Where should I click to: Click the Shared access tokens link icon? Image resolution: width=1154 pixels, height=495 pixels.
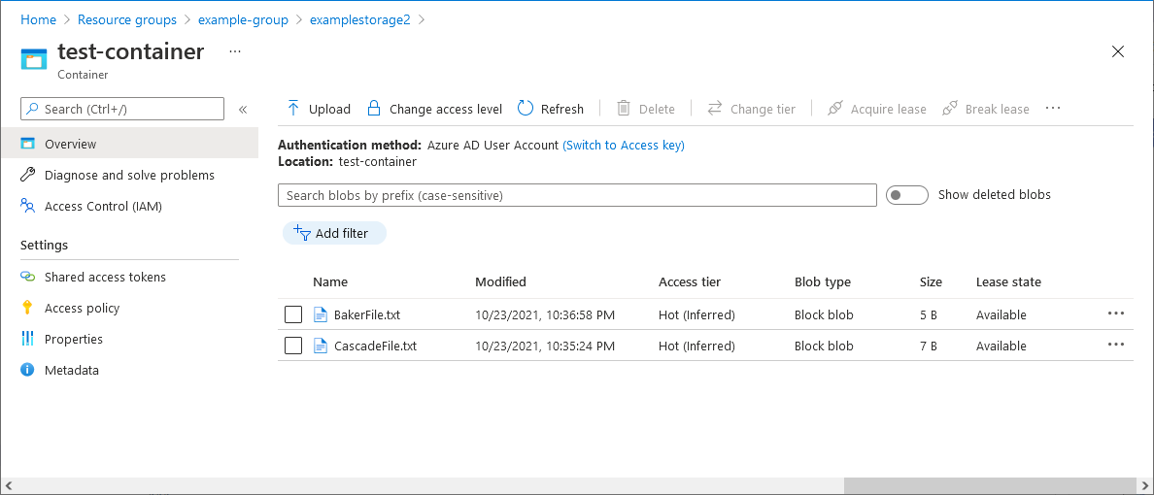27,277
